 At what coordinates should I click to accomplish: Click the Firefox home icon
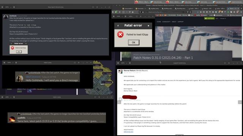click(x=133, y=12)
